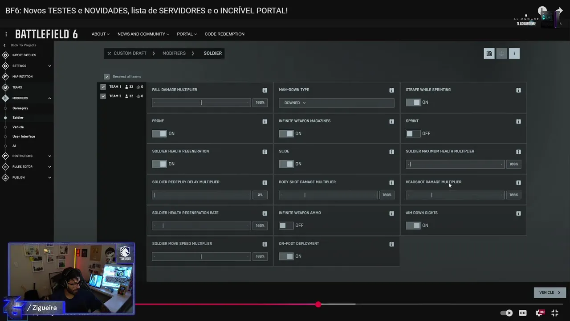Screen dimensions: 570x321
Task: Select Vehicle under Modifiers
Action: [18, 127]
